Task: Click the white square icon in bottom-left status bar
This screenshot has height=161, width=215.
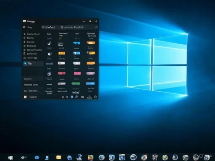Action: coord(25,97)
